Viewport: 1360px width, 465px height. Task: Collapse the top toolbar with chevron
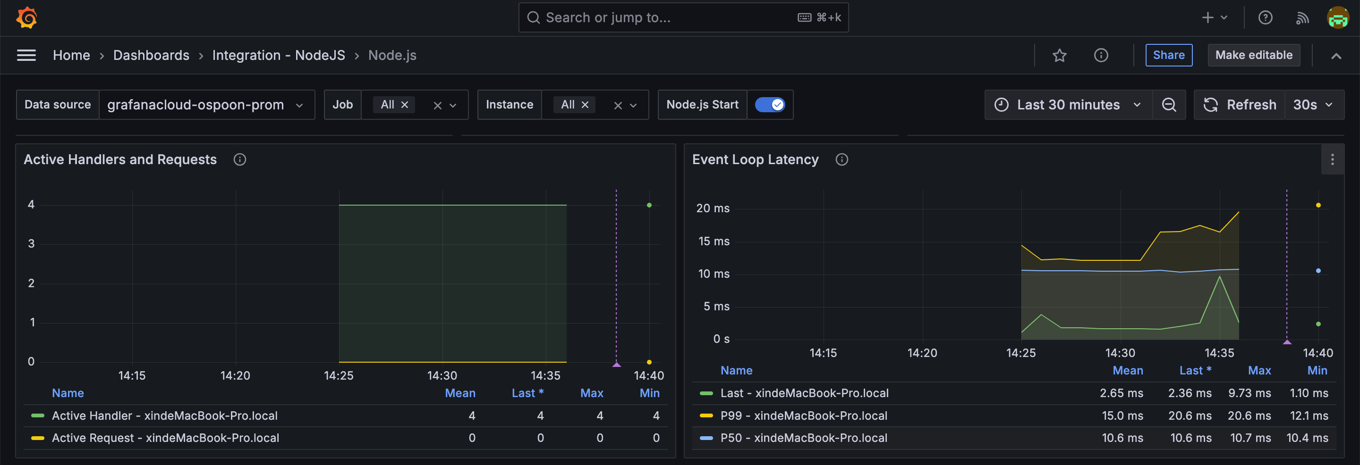click(1336, 55)
